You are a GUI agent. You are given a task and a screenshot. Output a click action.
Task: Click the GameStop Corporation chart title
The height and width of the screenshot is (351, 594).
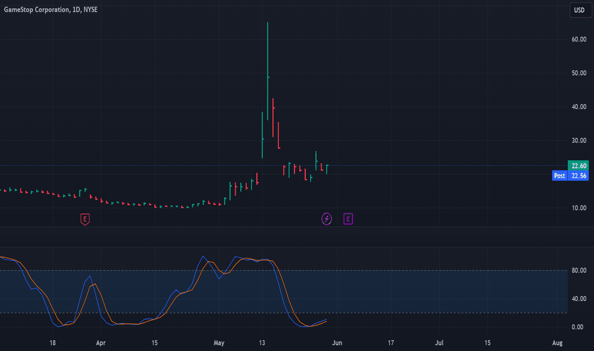(50, 10)
